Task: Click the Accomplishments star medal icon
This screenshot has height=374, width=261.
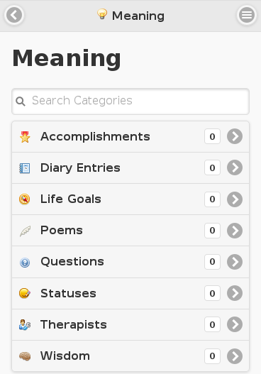Action: point(25,137)
